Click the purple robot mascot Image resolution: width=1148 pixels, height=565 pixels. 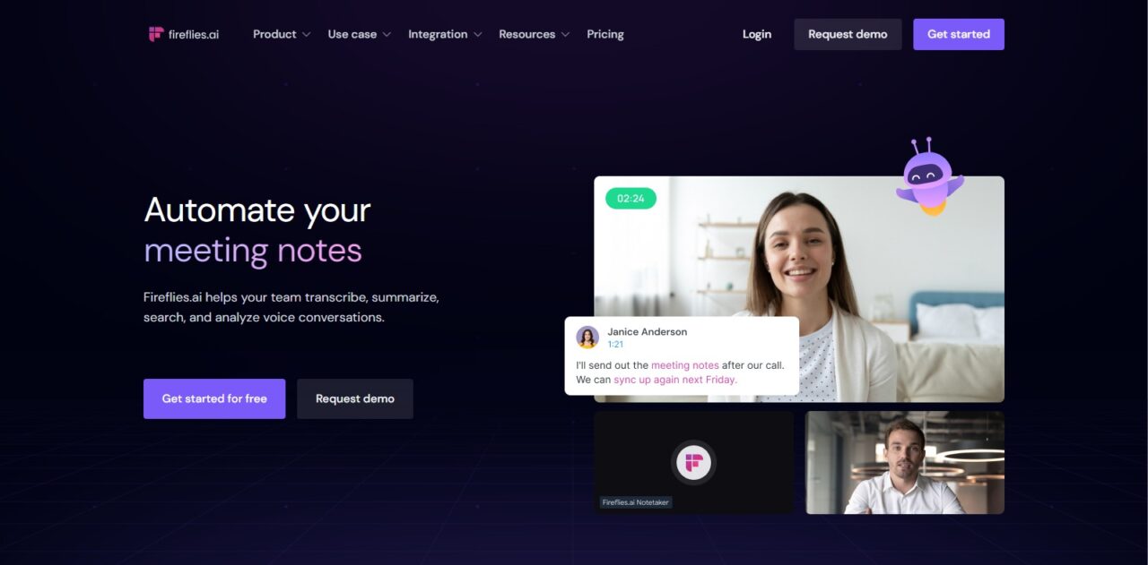tap(929, 177)
